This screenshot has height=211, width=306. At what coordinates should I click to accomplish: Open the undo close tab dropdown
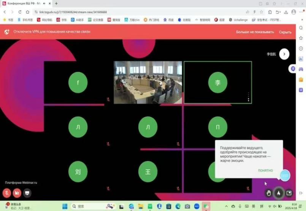tap(278, 12)
